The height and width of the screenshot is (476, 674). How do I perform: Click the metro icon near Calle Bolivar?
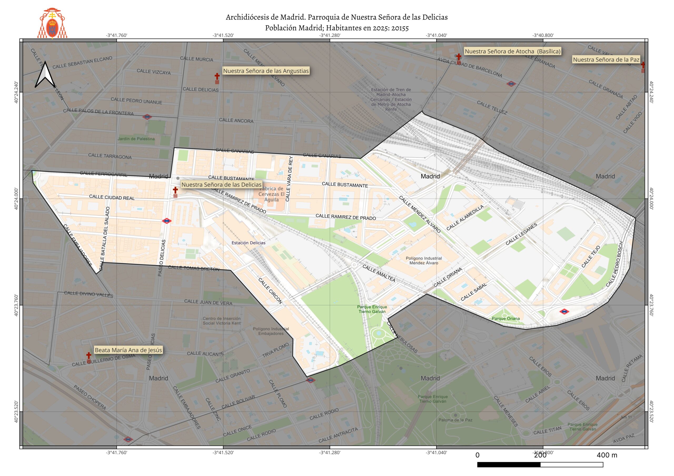tap(310, 380)
